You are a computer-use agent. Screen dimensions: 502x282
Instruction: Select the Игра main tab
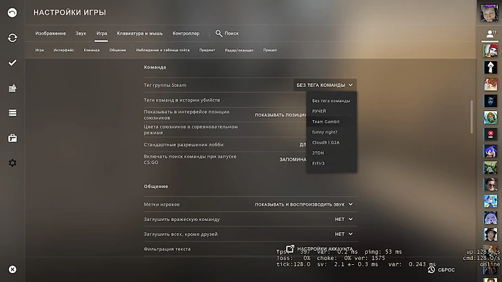click(x=102, y=33)
